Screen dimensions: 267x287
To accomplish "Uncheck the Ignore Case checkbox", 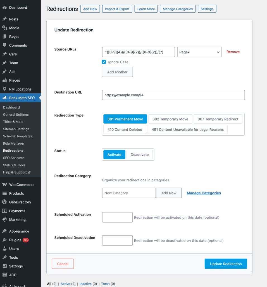I will pos(104,62).
